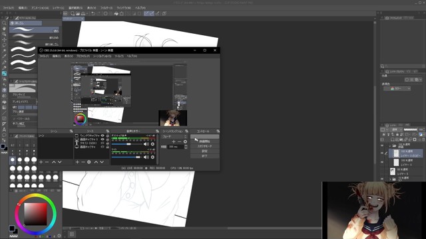This screenshot has width=426, height=239.
Task: Open mic audio gear settings in mixer
Action: pos(152,157)
